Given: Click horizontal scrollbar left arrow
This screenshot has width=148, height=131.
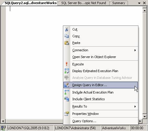Looking at the screenshot, I should click(3, 121).
